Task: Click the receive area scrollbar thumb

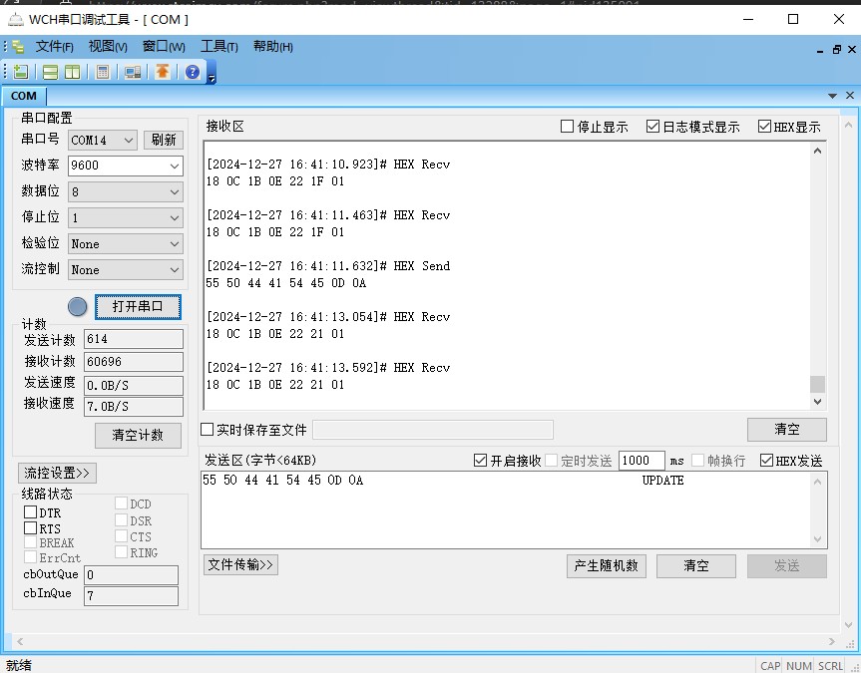Action: click(818, 384)
